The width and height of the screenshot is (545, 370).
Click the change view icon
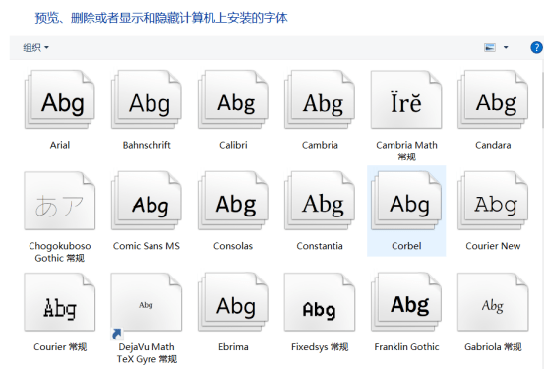pos(490,47)
